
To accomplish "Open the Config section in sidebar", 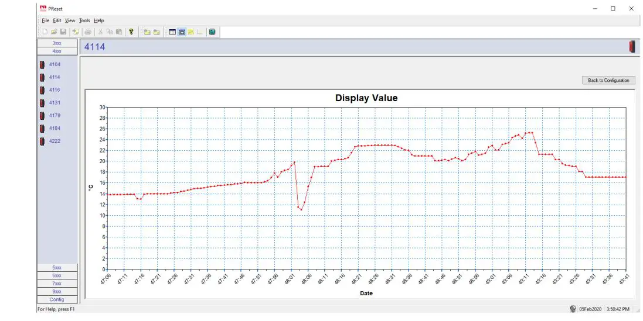I will [x=57, y=299].
